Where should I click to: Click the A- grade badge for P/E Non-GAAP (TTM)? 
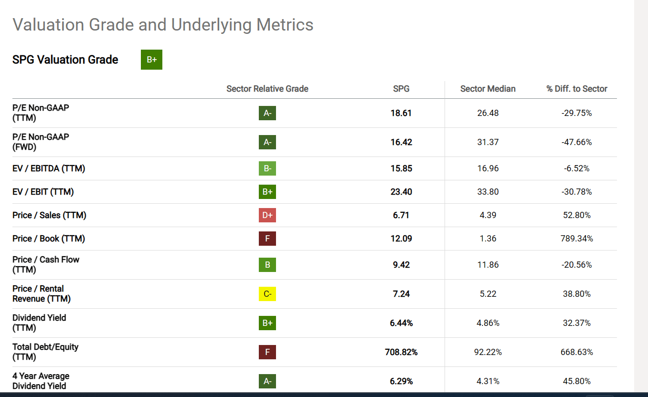click(267, 113)
